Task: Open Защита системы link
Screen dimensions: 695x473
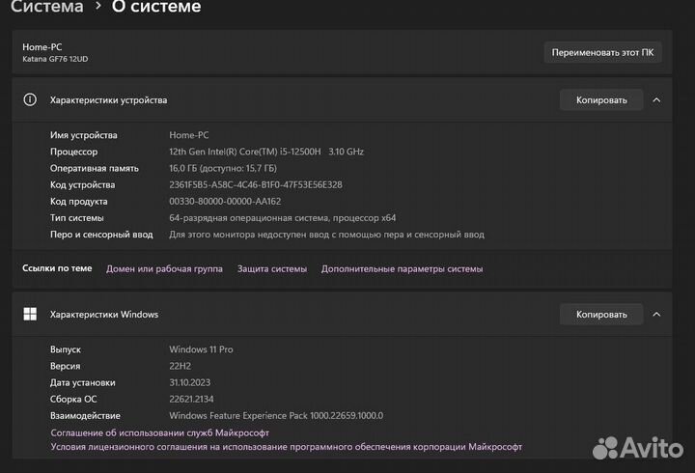Action: click(x=272, y=268)
